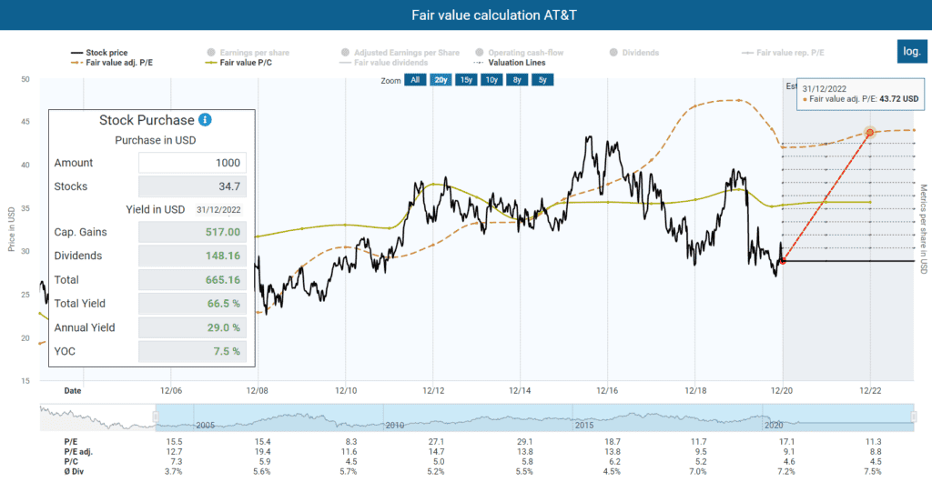
Task: Click the red marker at 12/20 price
Action: pyautogui.click(x=783, y=261)
